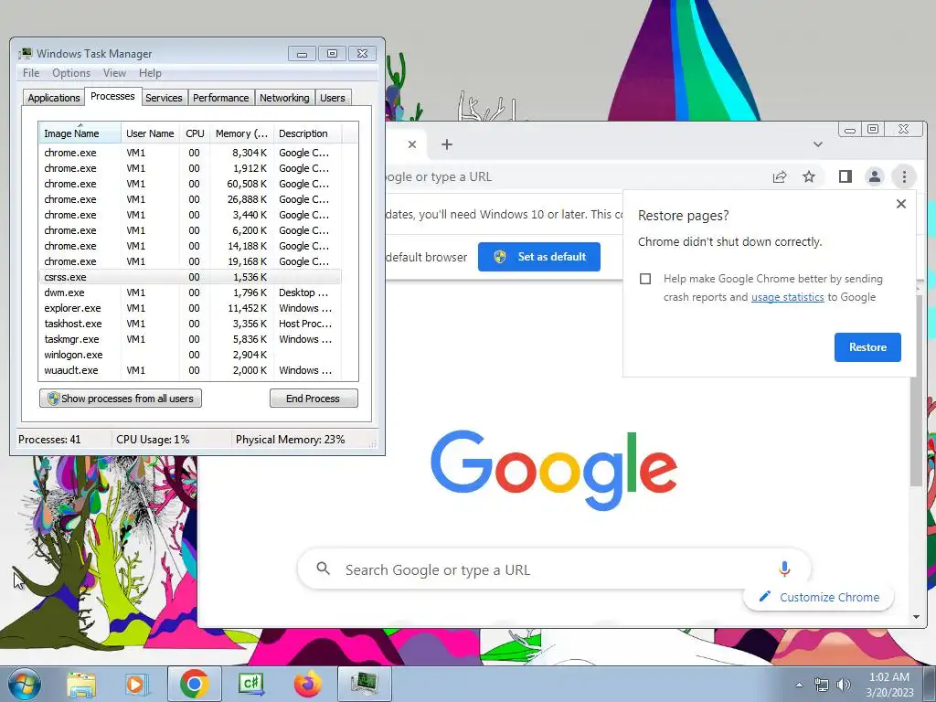Select taskmgr.exe process row
This screenshot has width=936, height=702.
190,339
